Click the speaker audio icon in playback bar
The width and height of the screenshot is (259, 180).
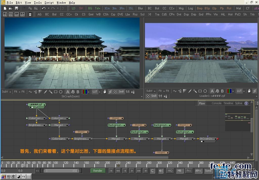coord(161,171)
